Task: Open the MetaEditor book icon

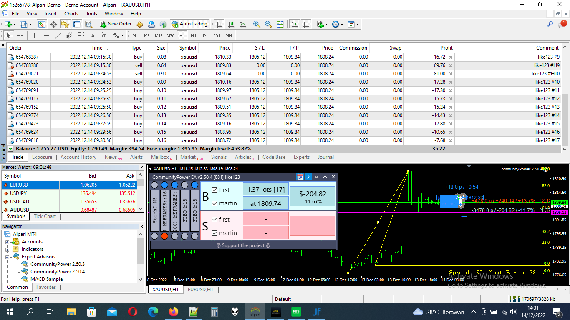Action: click(140, 24)
